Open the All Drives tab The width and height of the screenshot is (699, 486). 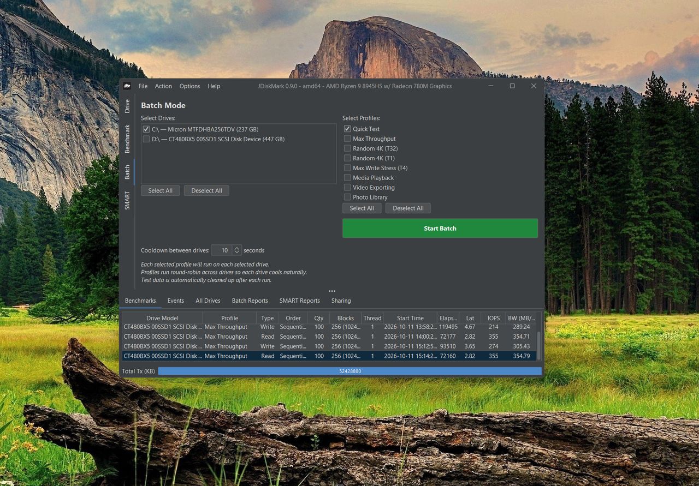(208, 301)
